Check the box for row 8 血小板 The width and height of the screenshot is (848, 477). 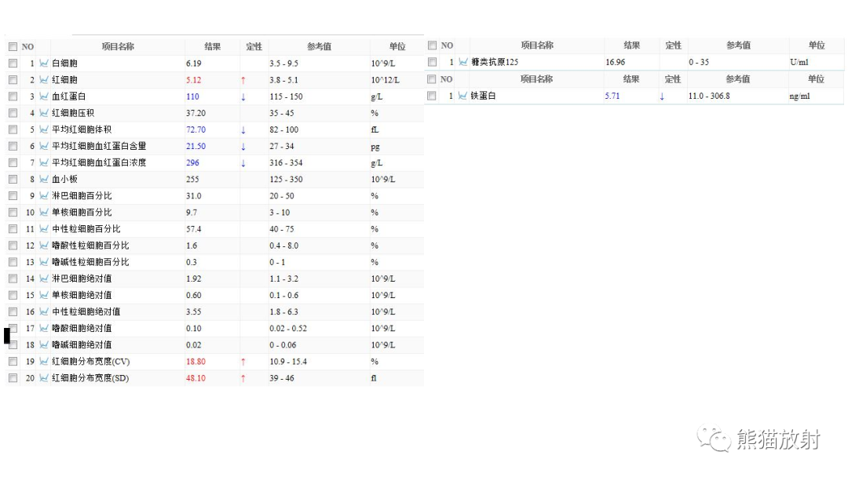13,180
